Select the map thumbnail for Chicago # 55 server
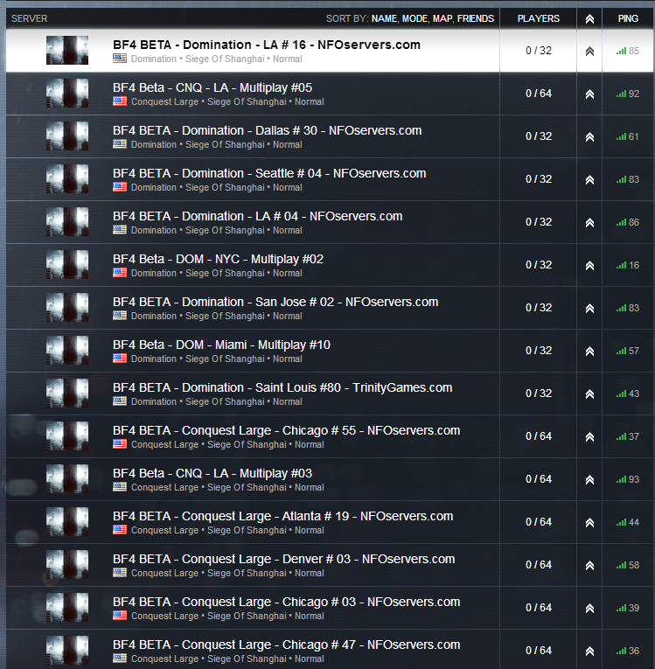The width and height of the screenshot is (655, 669). tap(67, 436)
